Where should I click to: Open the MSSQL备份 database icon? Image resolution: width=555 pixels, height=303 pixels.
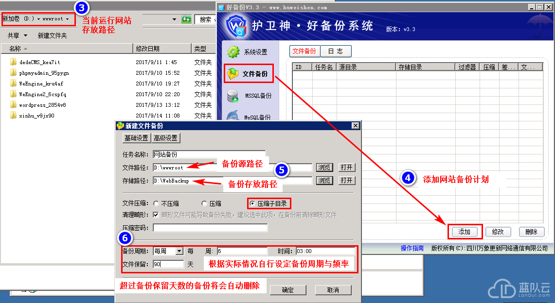coord(233,96)
